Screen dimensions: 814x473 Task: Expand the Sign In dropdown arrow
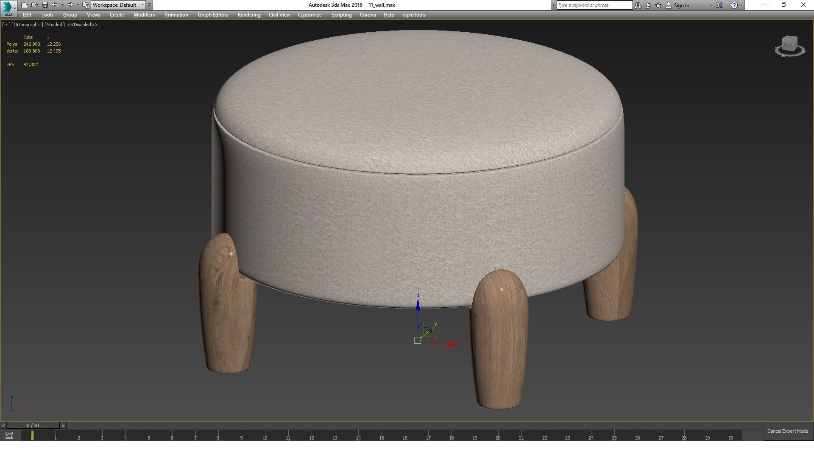711,6
